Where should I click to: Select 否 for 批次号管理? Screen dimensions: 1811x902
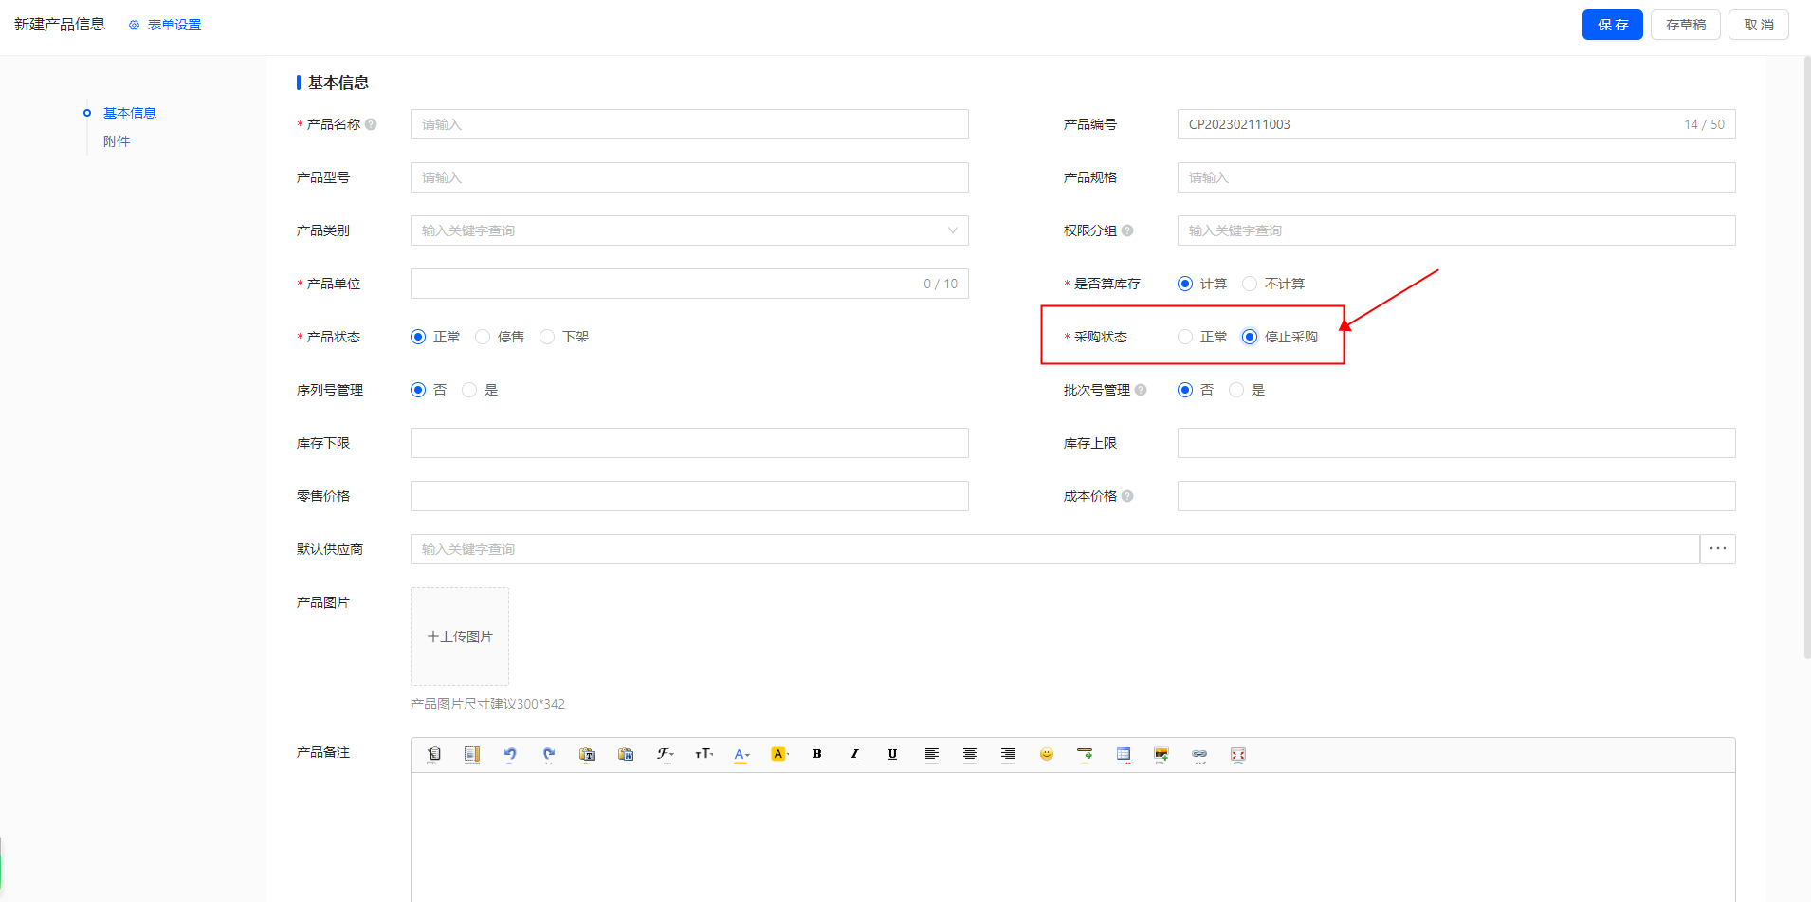pyautogui.click(x=1185, y=390)
